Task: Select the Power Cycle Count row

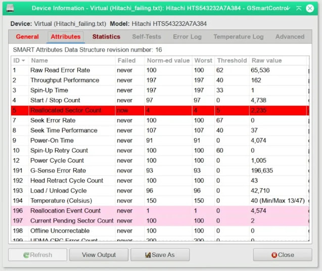Action: coord(160,160)
